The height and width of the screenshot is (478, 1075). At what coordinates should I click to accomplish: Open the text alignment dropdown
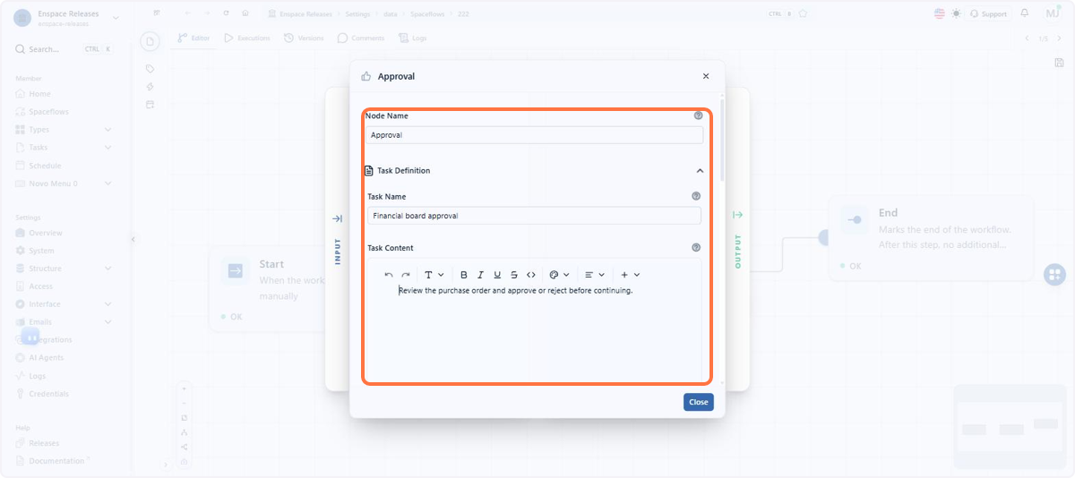click(594, 275)
